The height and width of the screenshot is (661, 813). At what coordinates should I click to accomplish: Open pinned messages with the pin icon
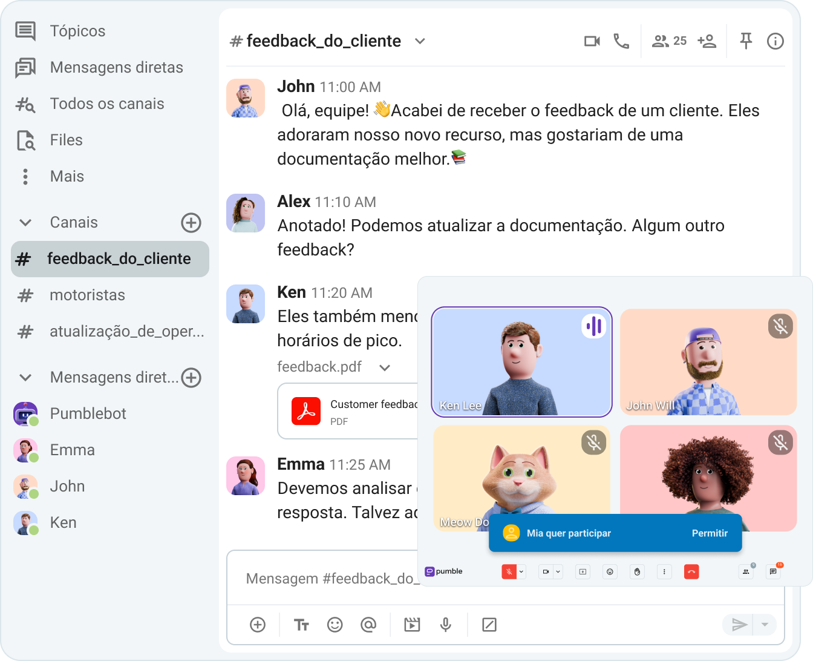tap(746, 41)
